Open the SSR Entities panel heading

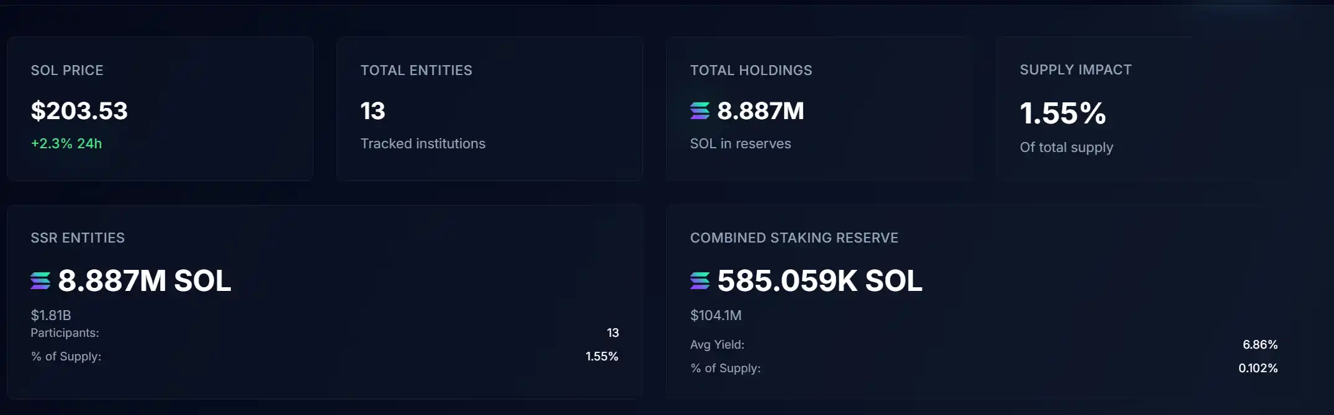point(78,238)
